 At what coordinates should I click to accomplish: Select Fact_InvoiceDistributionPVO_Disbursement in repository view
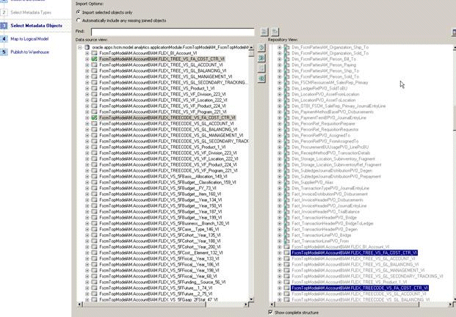pos(330,194)
